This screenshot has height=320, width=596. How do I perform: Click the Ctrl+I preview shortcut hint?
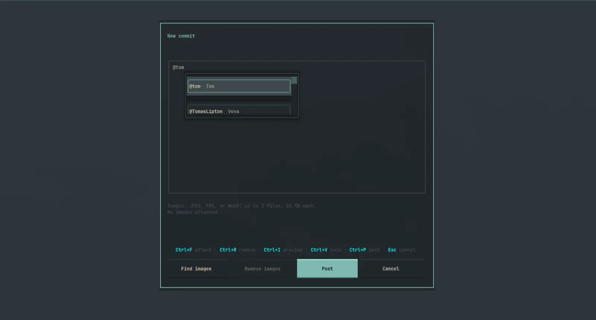pos(283,250)
